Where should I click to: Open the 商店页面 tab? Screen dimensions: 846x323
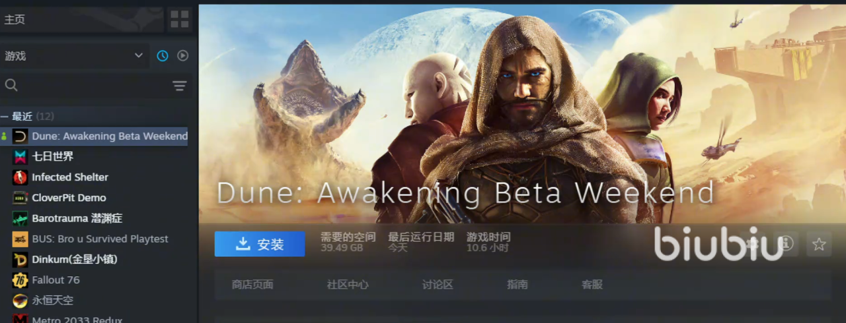tap(252, 285)
